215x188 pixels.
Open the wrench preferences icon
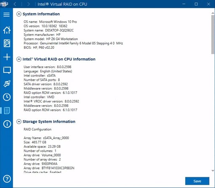click(x=7, y=84)
